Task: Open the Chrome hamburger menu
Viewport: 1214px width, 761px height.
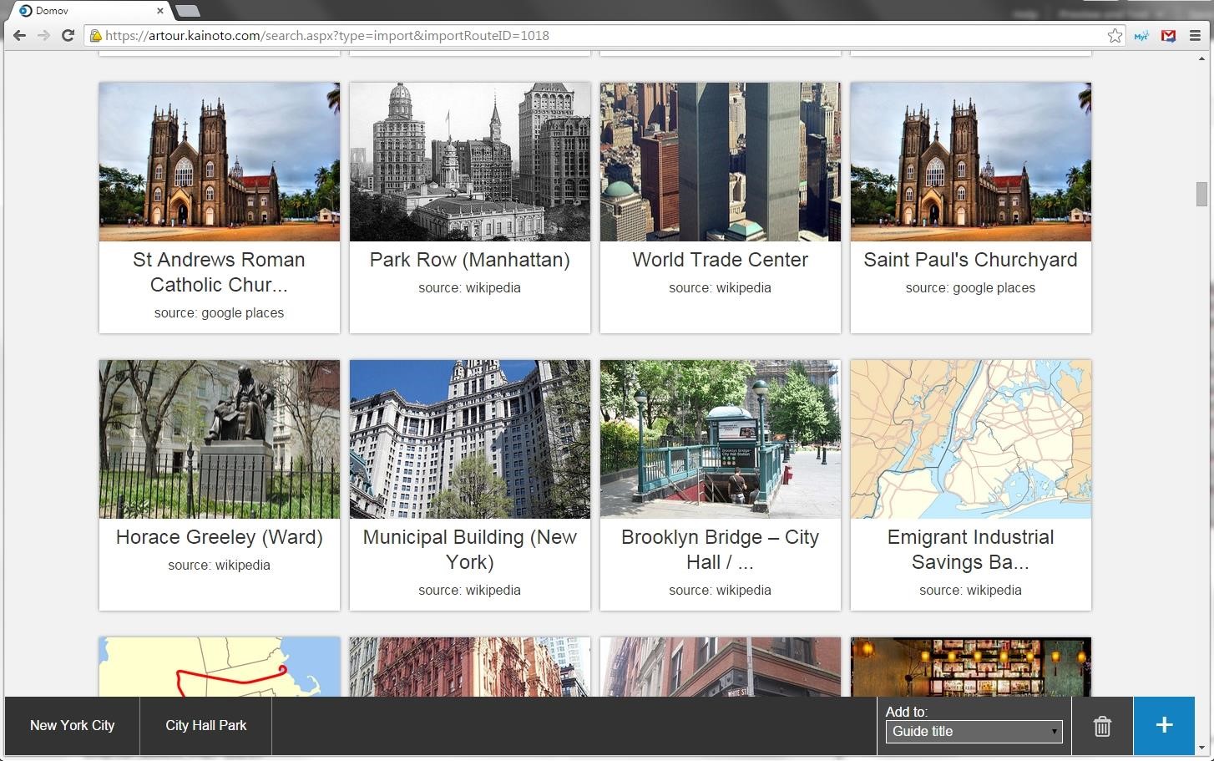Action: click(x=1195, y=35)
